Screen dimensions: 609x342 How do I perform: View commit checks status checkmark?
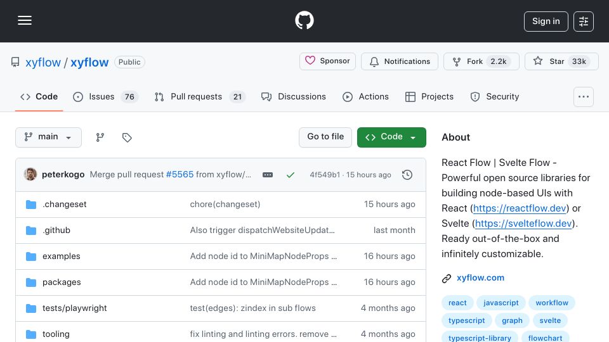(x=291, y=175)
